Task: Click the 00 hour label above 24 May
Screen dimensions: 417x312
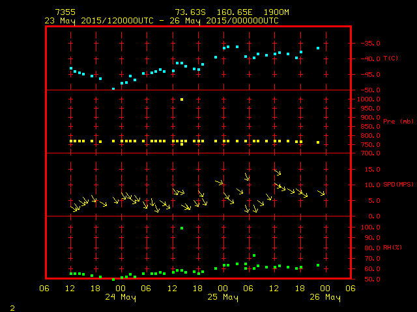Action: point(121,289)
